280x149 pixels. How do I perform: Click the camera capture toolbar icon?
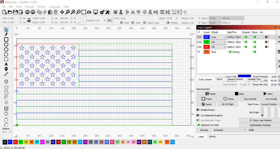(89, 12)
